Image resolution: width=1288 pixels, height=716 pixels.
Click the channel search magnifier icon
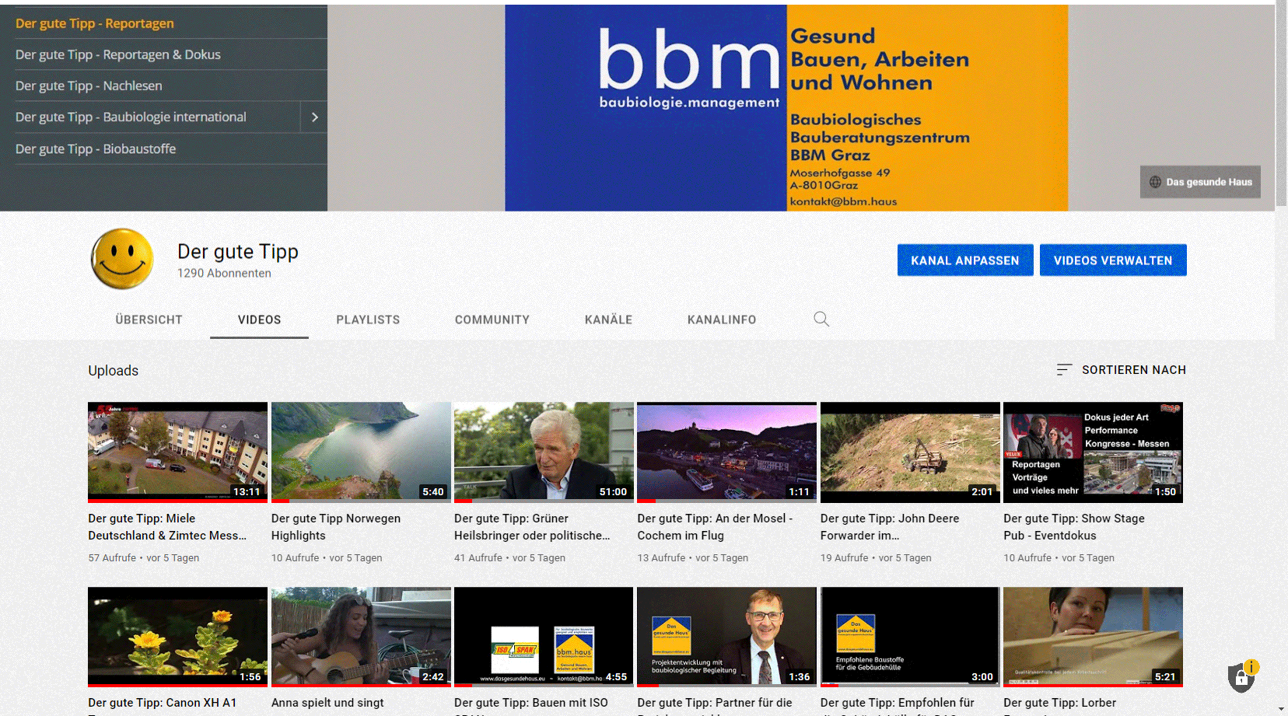coord(821,320)
